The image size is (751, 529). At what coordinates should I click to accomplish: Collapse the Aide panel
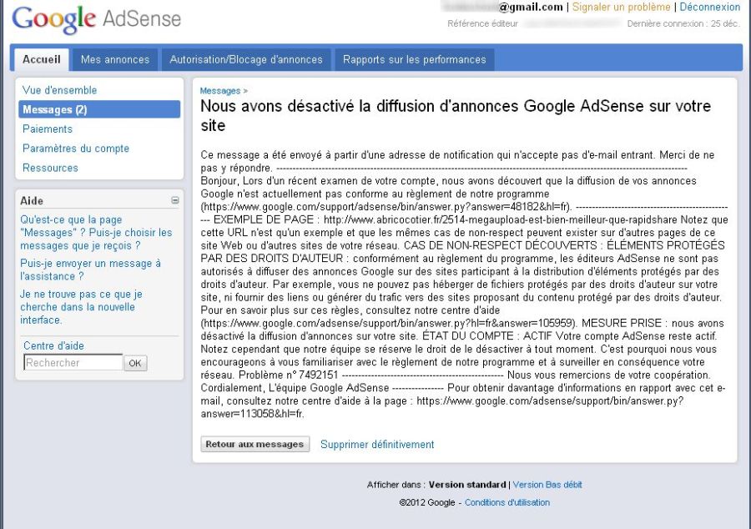(x=175, y=200)
